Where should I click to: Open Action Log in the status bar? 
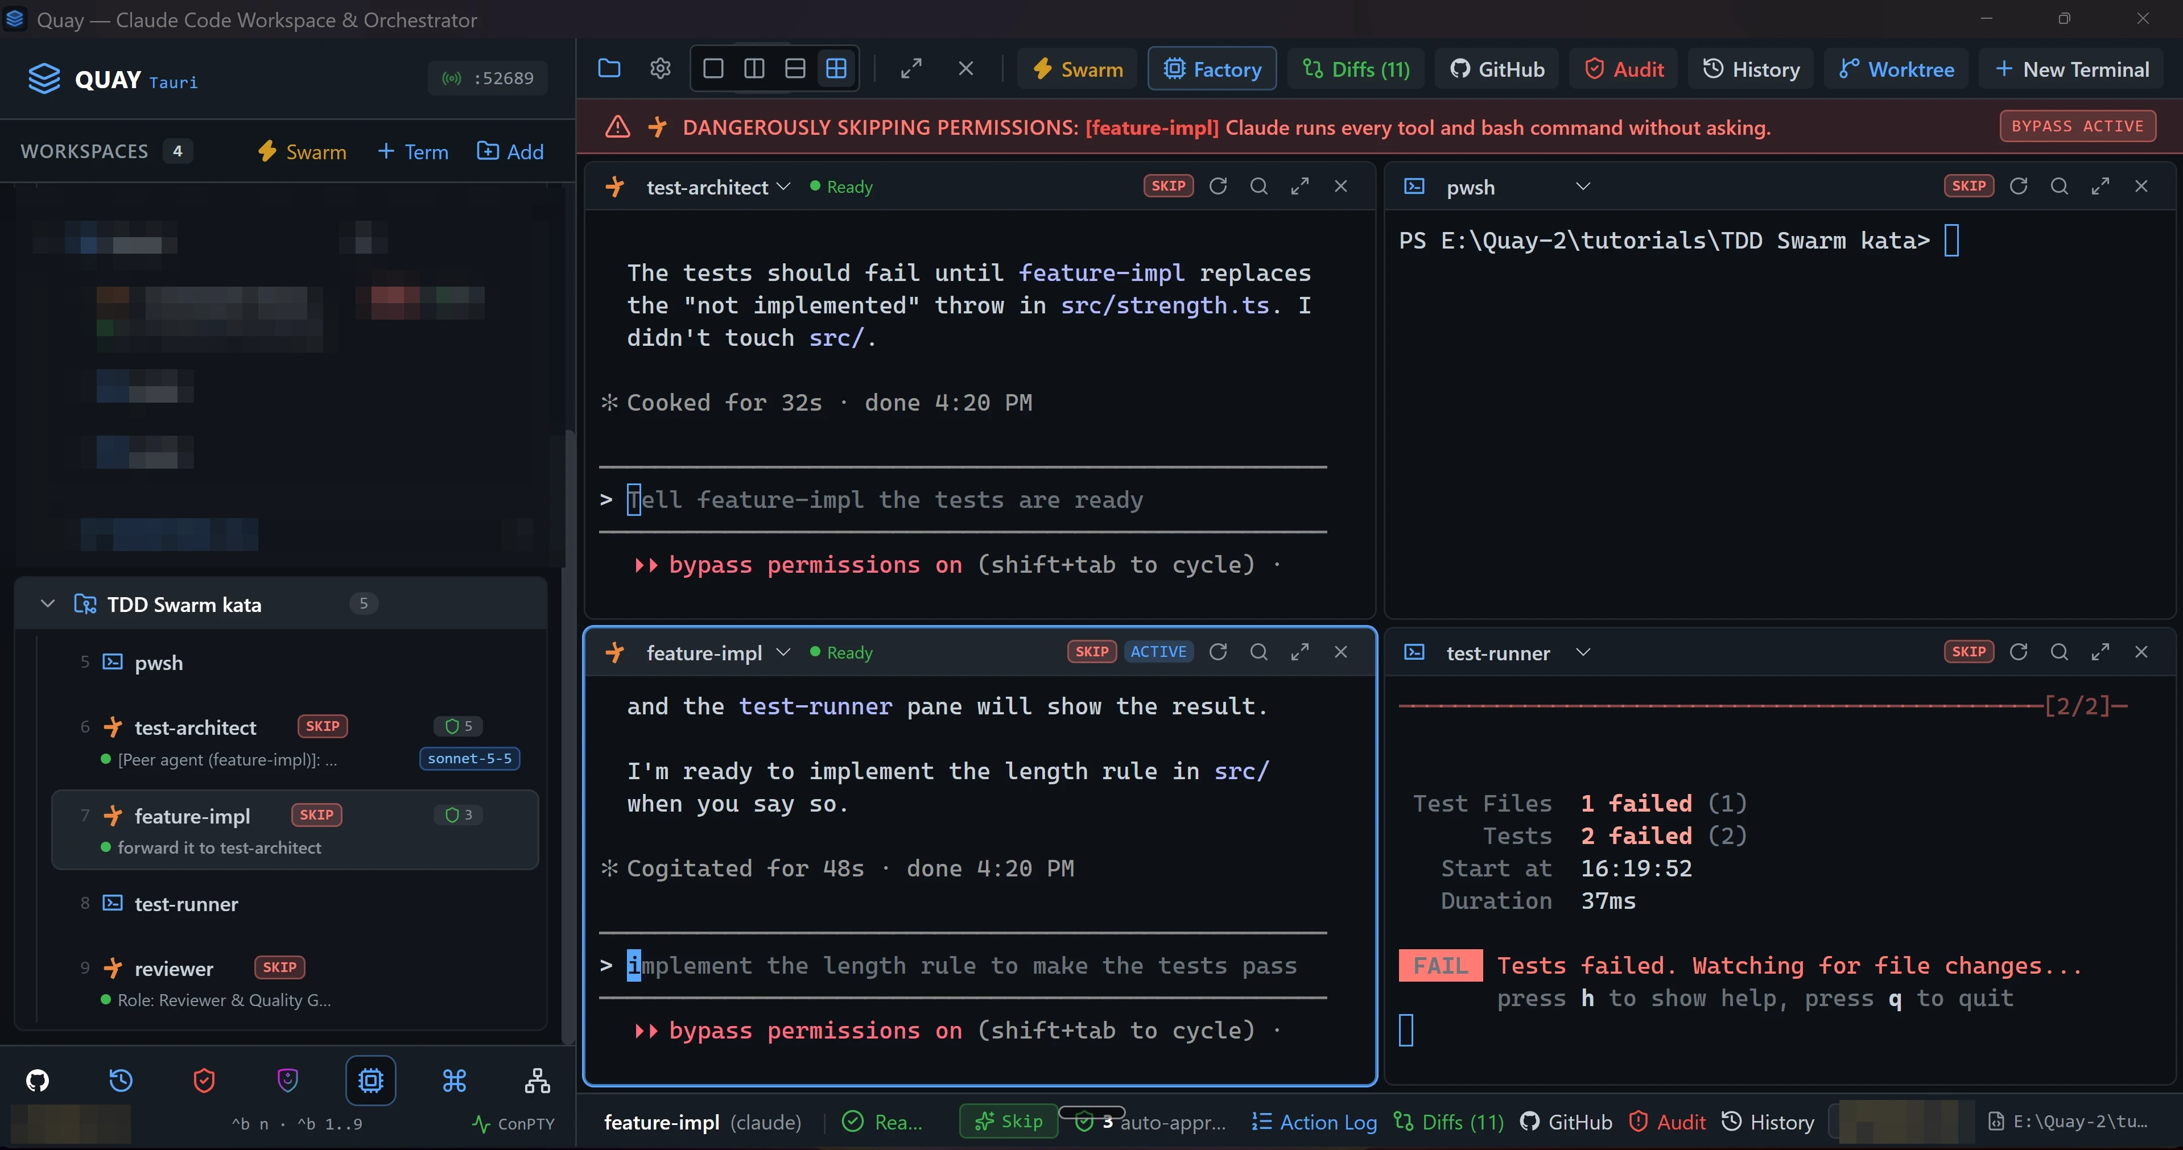tap(1314, 1121)
